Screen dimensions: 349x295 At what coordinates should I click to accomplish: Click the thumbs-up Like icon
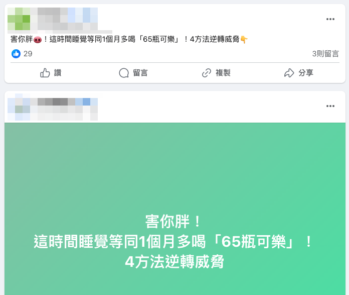(x=45, y=73)
